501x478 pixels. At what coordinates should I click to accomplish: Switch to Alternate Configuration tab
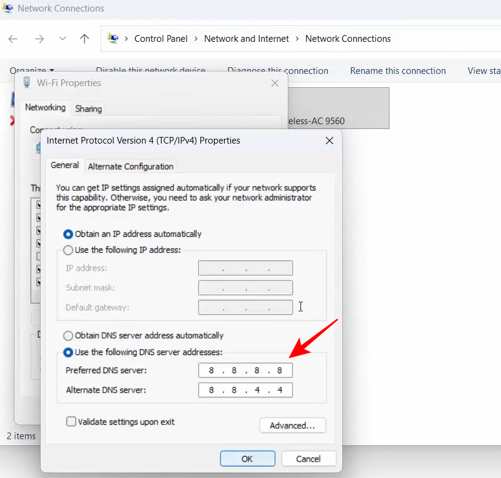[131, 167]
